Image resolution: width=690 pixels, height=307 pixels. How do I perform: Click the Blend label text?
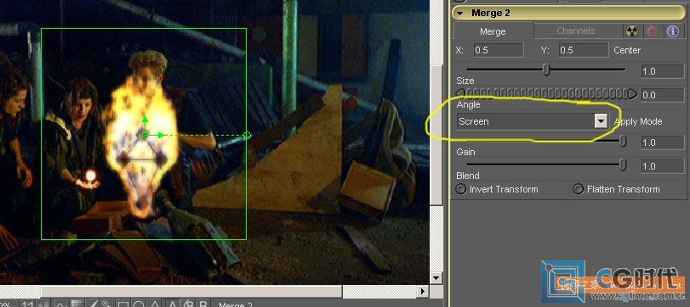pos(468,176)
